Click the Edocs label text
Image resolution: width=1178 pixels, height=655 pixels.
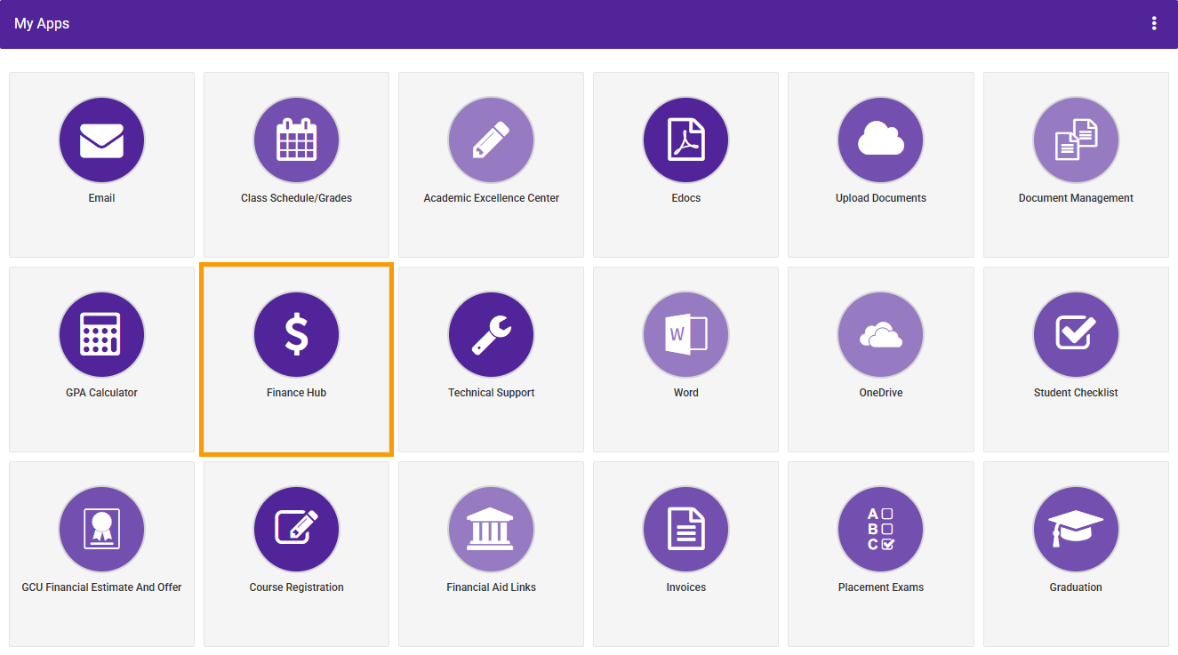[685, 198]
